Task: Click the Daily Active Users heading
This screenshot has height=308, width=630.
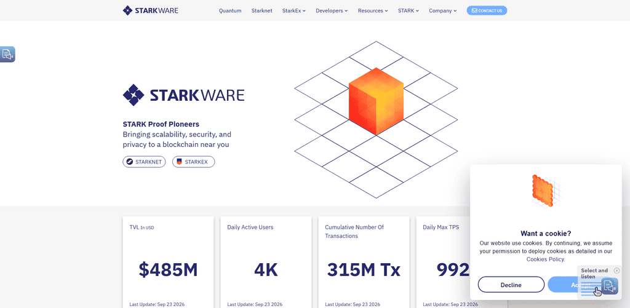Action: coord(250,227)
